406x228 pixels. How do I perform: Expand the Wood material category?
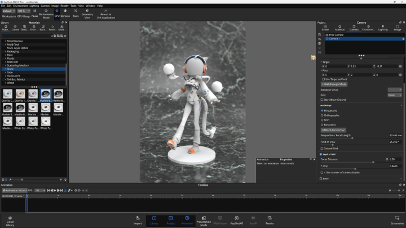[x=10, y=83]
